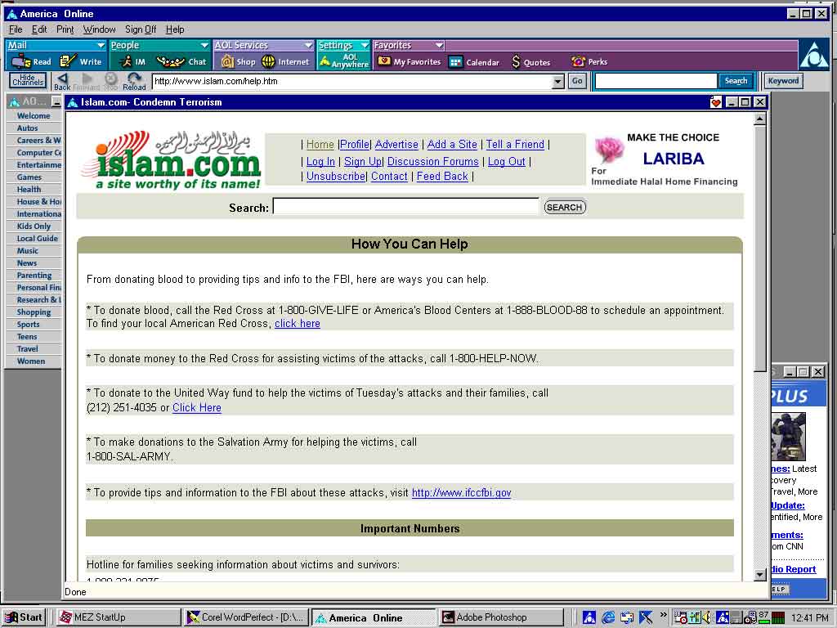837x628 pixels.
Task: Click the Back navigation arrow
Action: coord(62,82)
